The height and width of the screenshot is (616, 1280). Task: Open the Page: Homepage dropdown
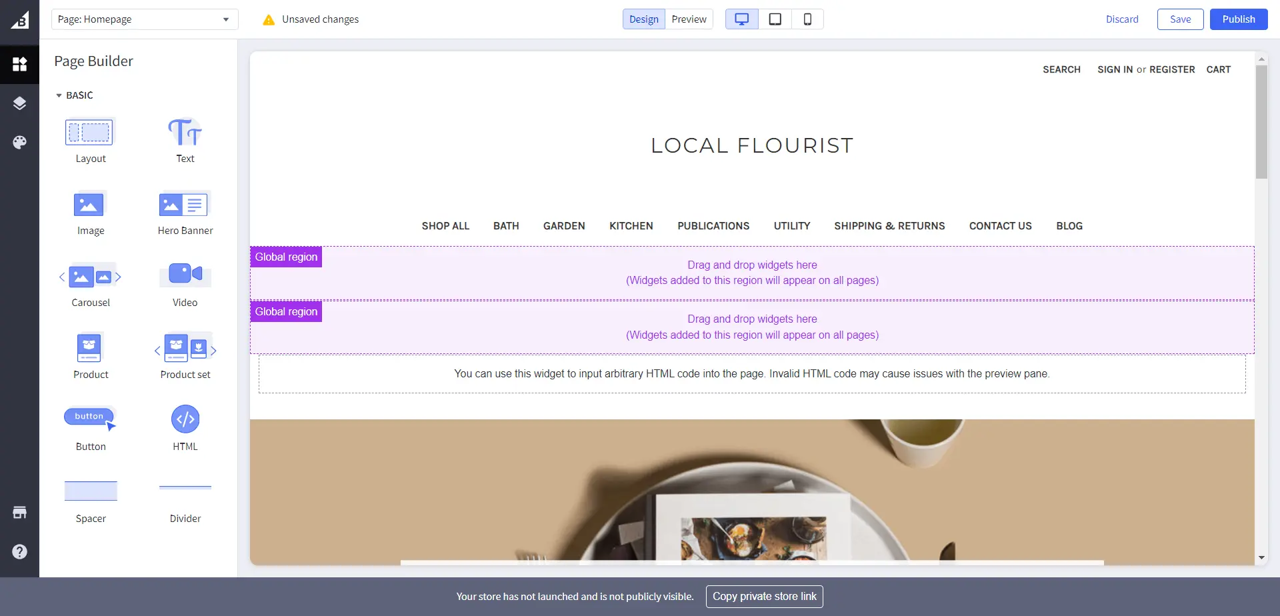(145, 19)
